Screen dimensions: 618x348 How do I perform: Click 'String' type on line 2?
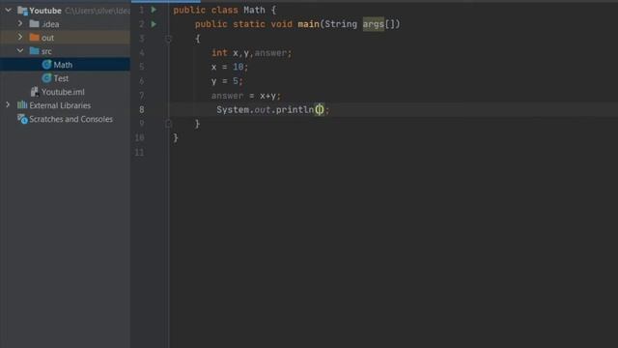pos(341,24)
